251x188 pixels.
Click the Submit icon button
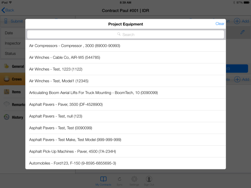(x=6, y=21)
